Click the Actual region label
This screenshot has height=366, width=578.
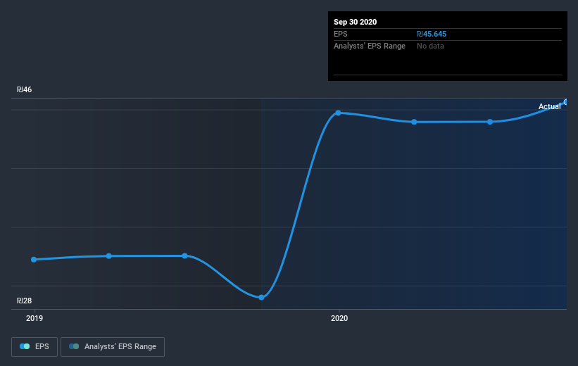(550, 106)
